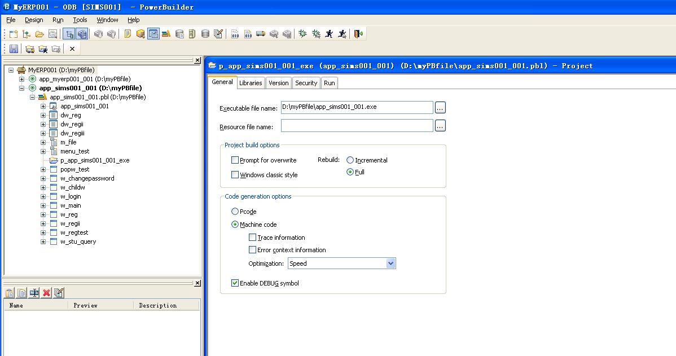Screen dimensions: 676x356
Task: Click the Rename icon in clip panel
Action: 34,293
